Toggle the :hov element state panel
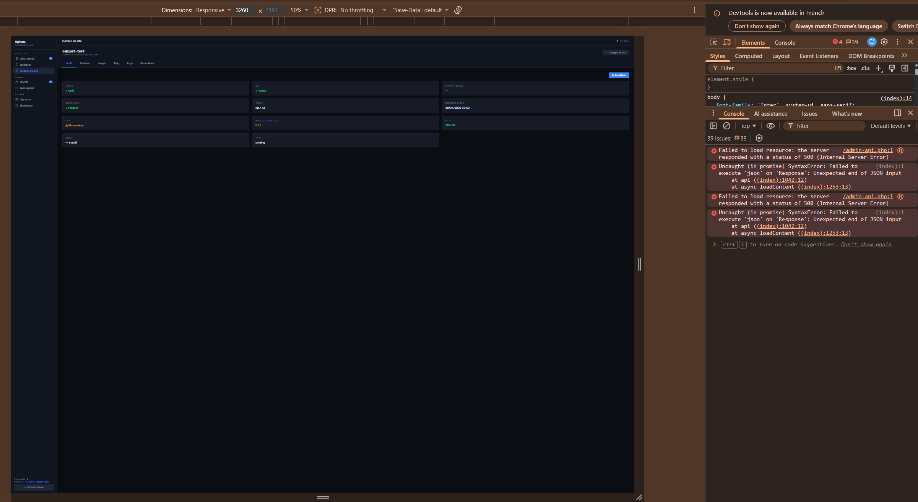The image size is (918, 502). pyautogui.click(x=851, y=68)
